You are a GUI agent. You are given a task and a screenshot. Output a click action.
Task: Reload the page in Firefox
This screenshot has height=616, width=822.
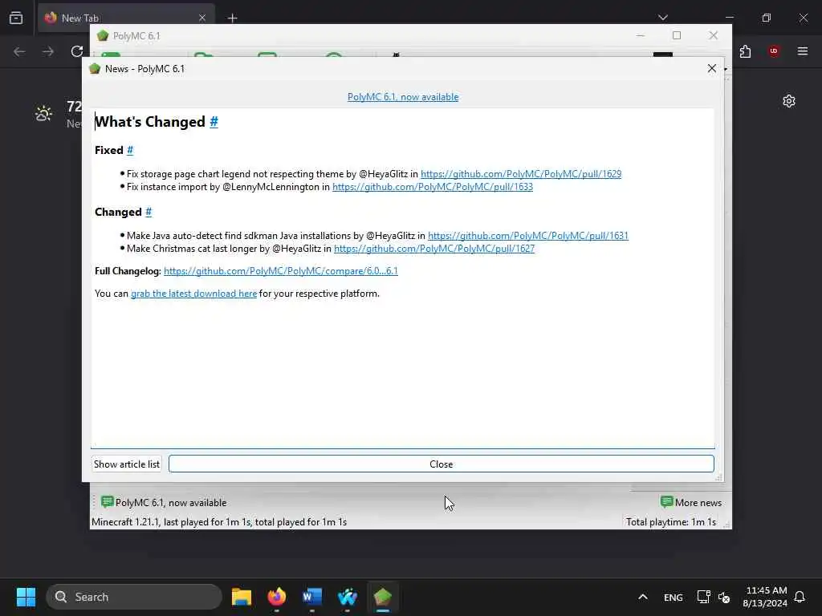77,51
